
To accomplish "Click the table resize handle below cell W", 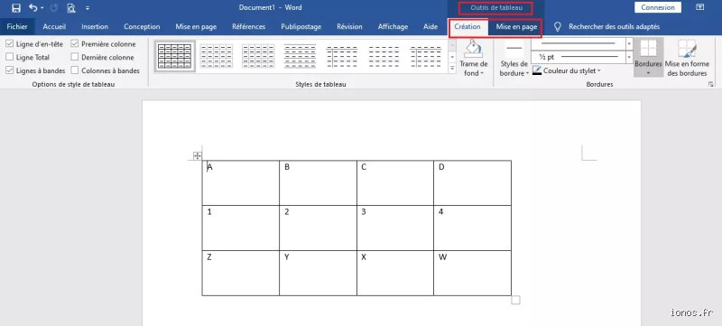I will coord(515,300).
